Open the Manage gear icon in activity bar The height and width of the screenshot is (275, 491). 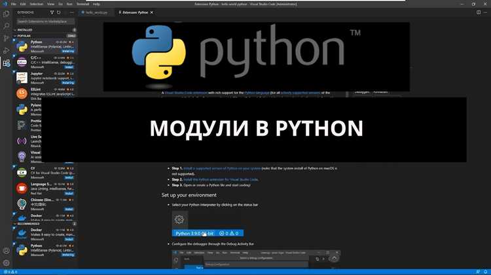(x=7, y=263)
